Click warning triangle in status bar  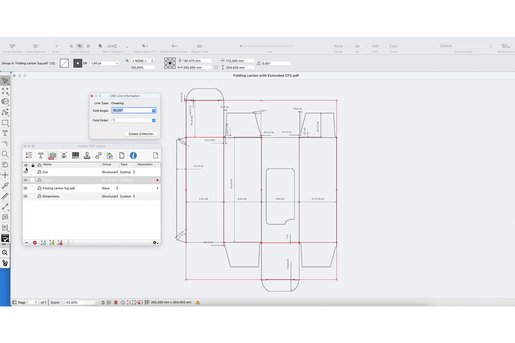(x=198, y=302)
